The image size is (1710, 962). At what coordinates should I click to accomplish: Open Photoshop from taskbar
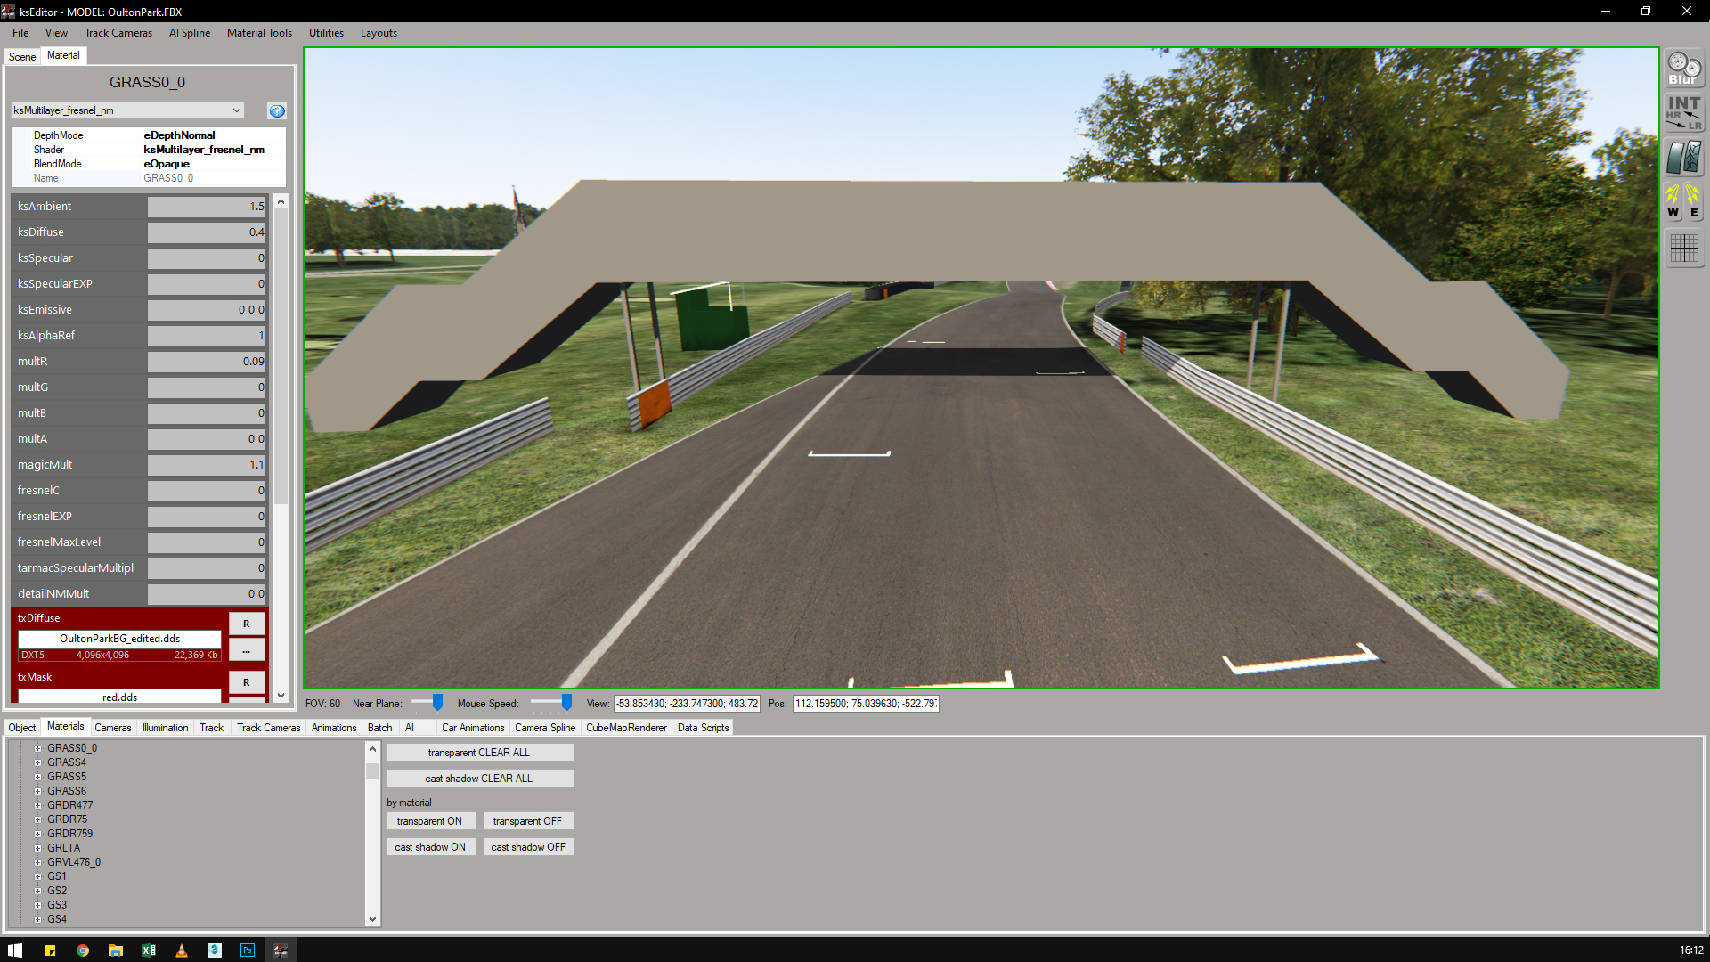[x=248, y=950]
